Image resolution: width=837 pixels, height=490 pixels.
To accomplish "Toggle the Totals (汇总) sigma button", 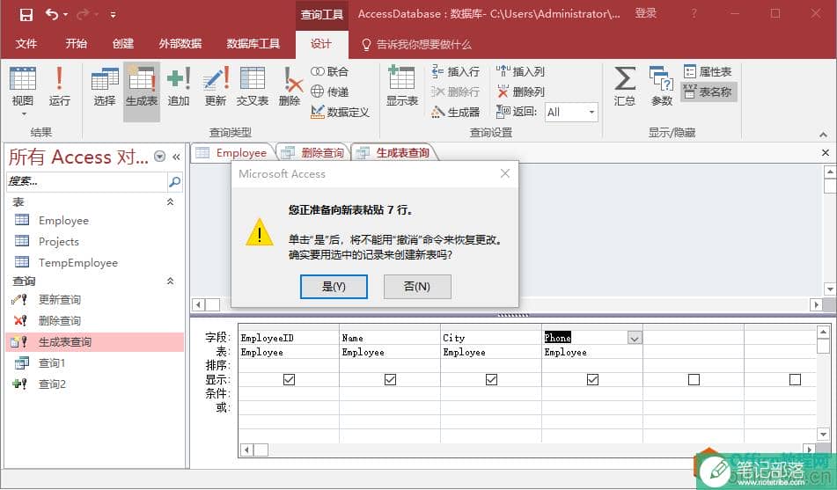I will point(625,86).
